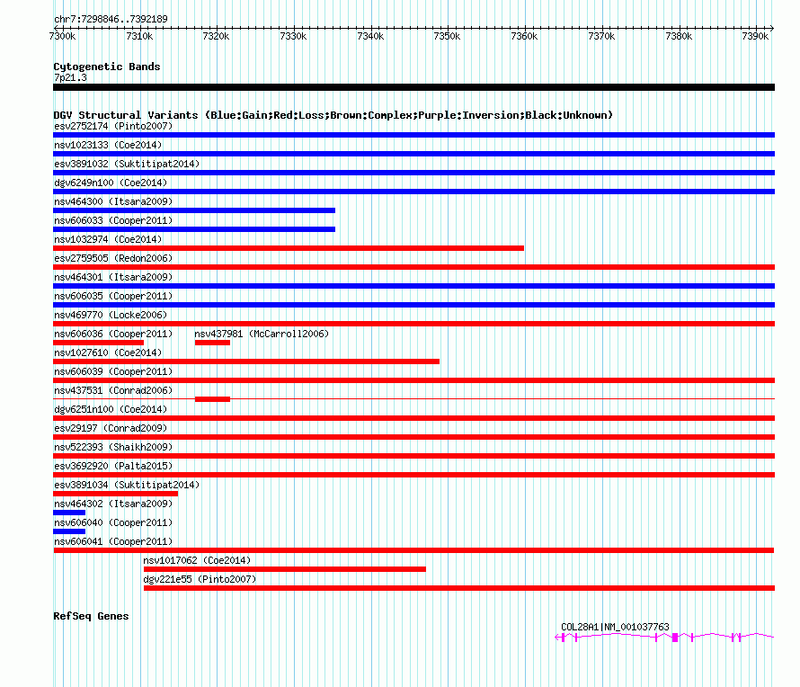Click the short red bar under nsv437981
The width and height of the screenshot is (800, 687).
tap(212, 343)
